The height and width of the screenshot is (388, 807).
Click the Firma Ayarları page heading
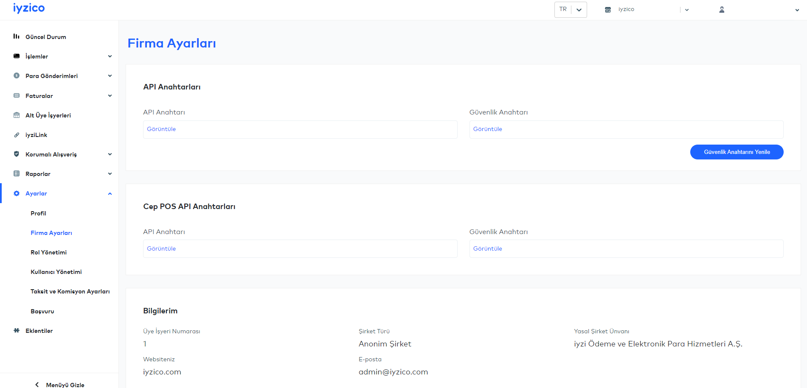click(172, 43)
